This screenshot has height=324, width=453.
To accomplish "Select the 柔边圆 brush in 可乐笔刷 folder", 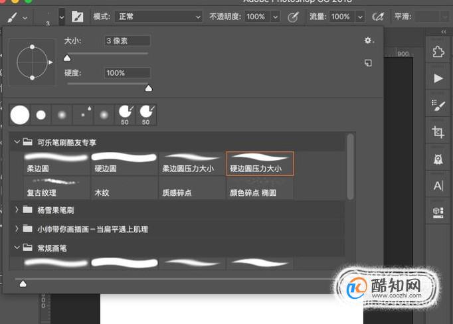I will (x=56, y=163).
